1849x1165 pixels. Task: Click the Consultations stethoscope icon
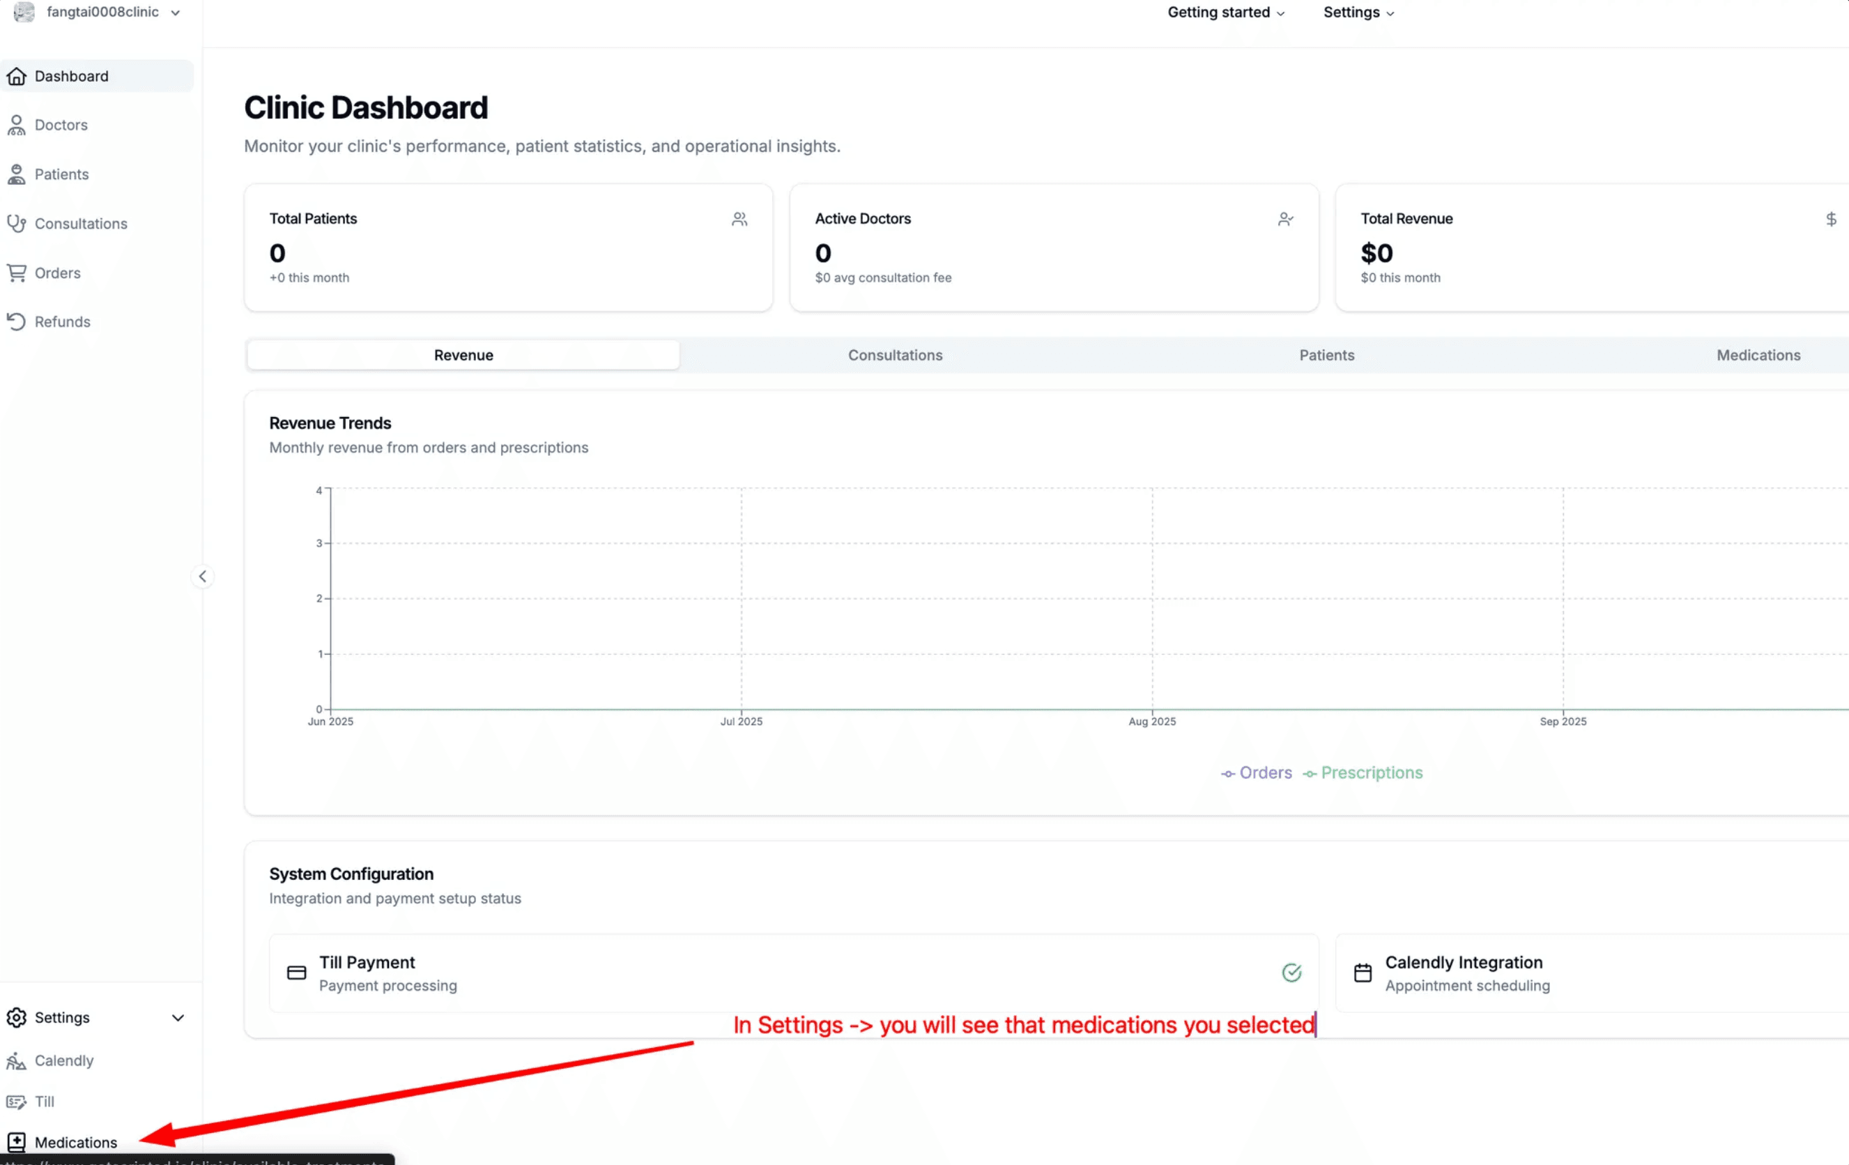click(x=16, y=224)
